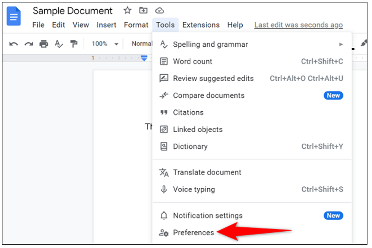
Task: Click the blue indent marker on ruler
Action: pos(144,58)
